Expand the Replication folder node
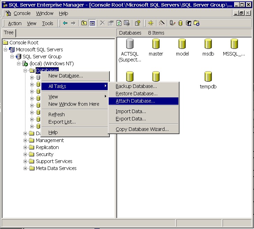This screenshot has width=254, height=229. [x=25, y=147]
